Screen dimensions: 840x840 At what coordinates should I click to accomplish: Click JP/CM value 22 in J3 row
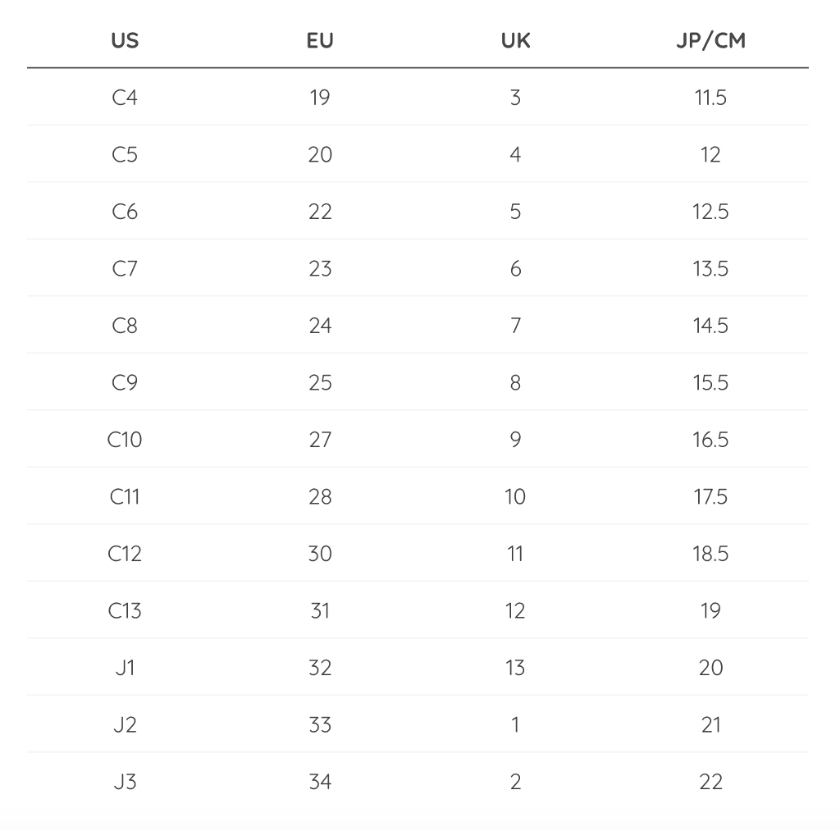click(x=710, y=782)
